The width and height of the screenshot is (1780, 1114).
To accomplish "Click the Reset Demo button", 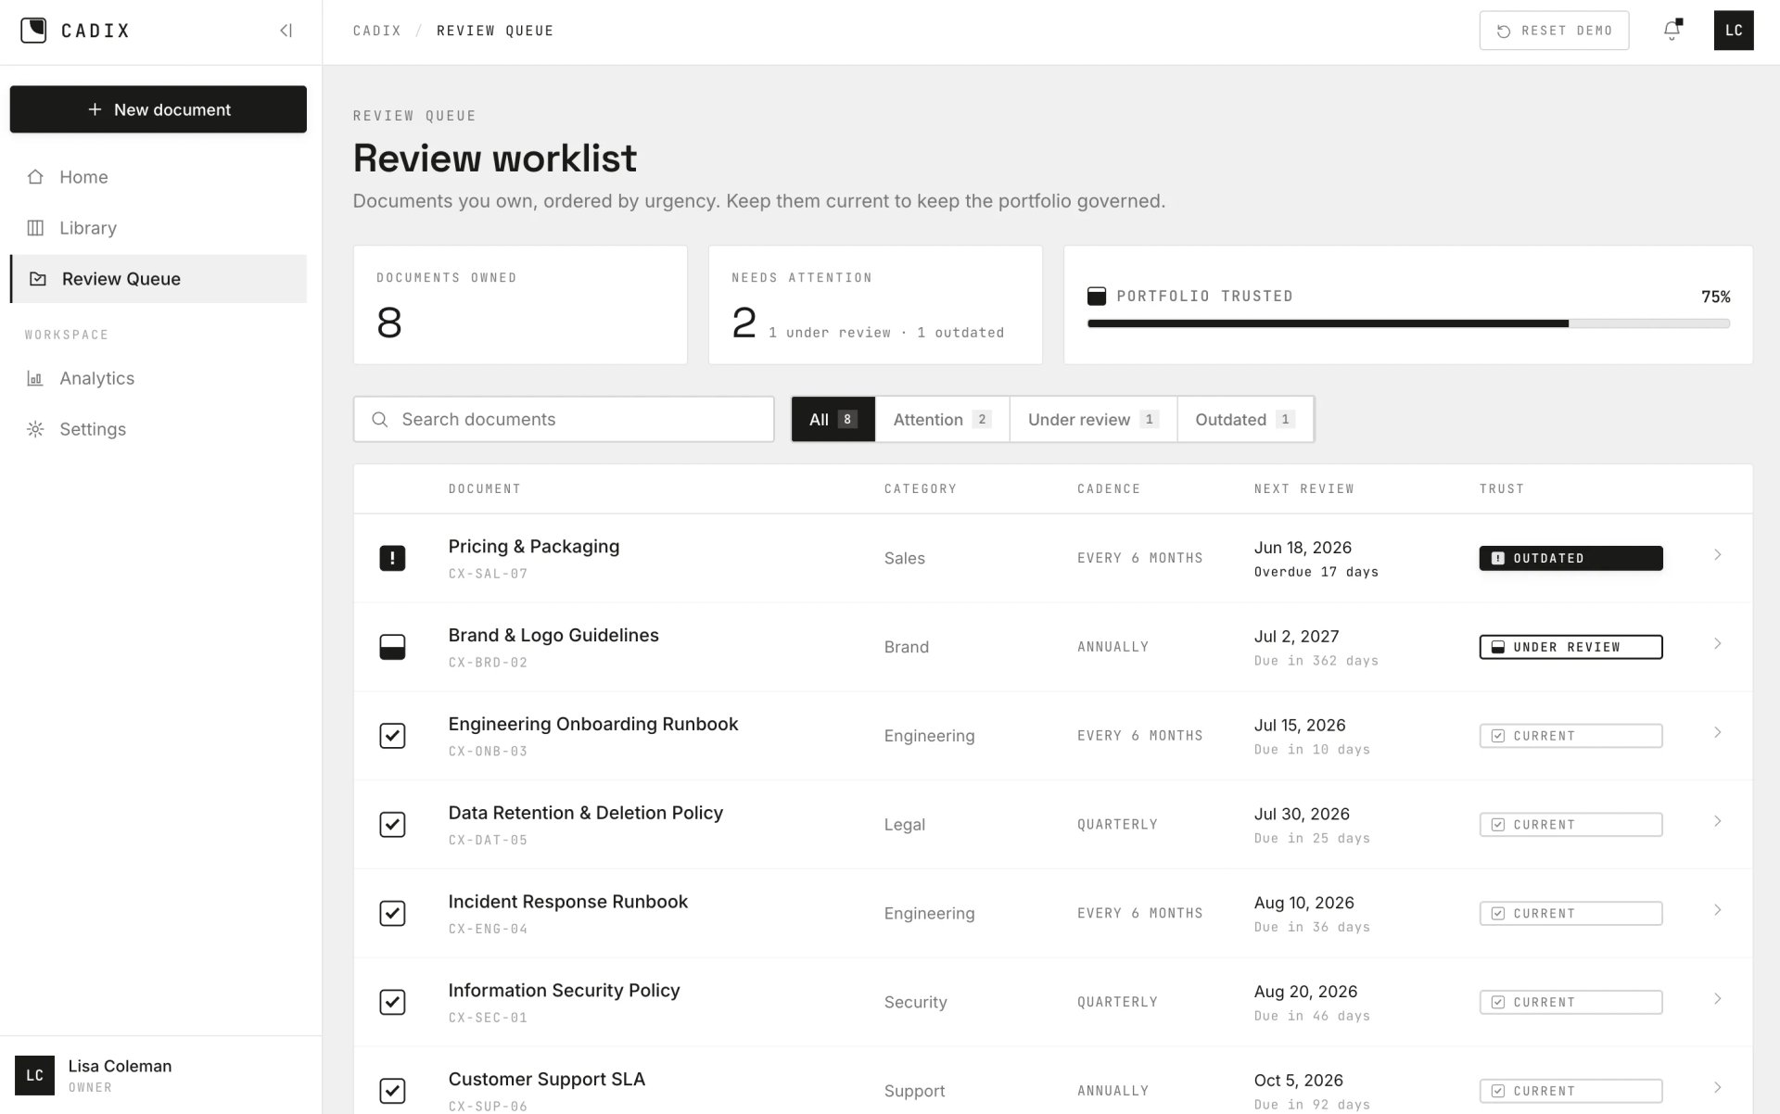I will (1554, 31).
